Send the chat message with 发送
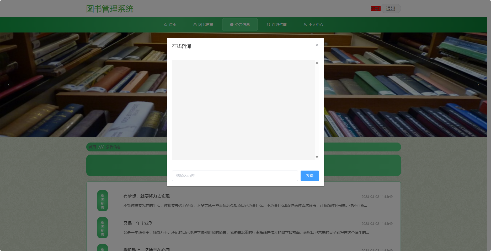This screenshot has width=491, height=251. click(309, 176)
